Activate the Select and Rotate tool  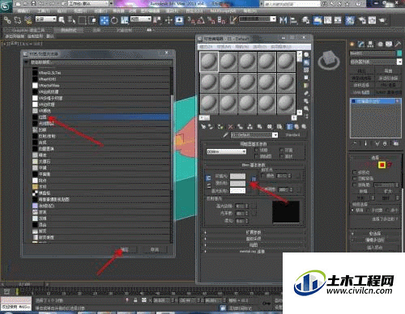click(x=114, y=20)
